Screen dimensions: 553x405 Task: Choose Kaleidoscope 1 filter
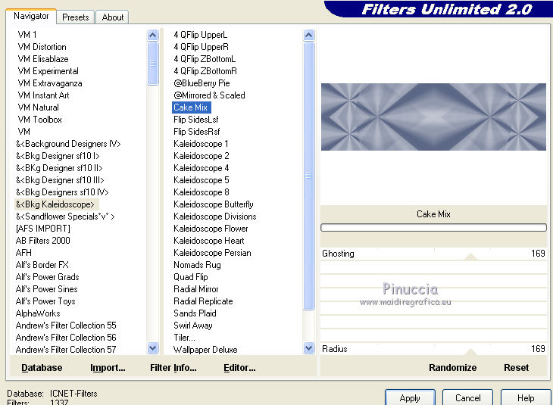tap(201, 144)
